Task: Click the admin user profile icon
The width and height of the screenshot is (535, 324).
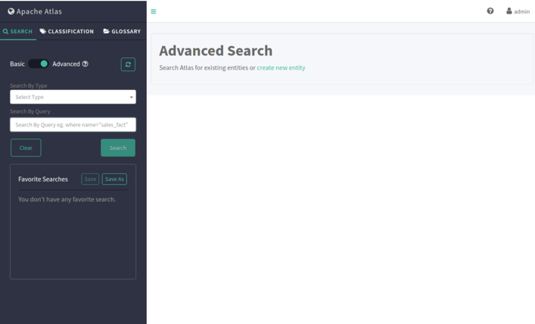Action: click(x=509, y=11)
